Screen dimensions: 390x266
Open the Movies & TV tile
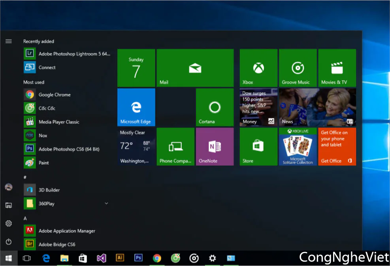point(337,68)
